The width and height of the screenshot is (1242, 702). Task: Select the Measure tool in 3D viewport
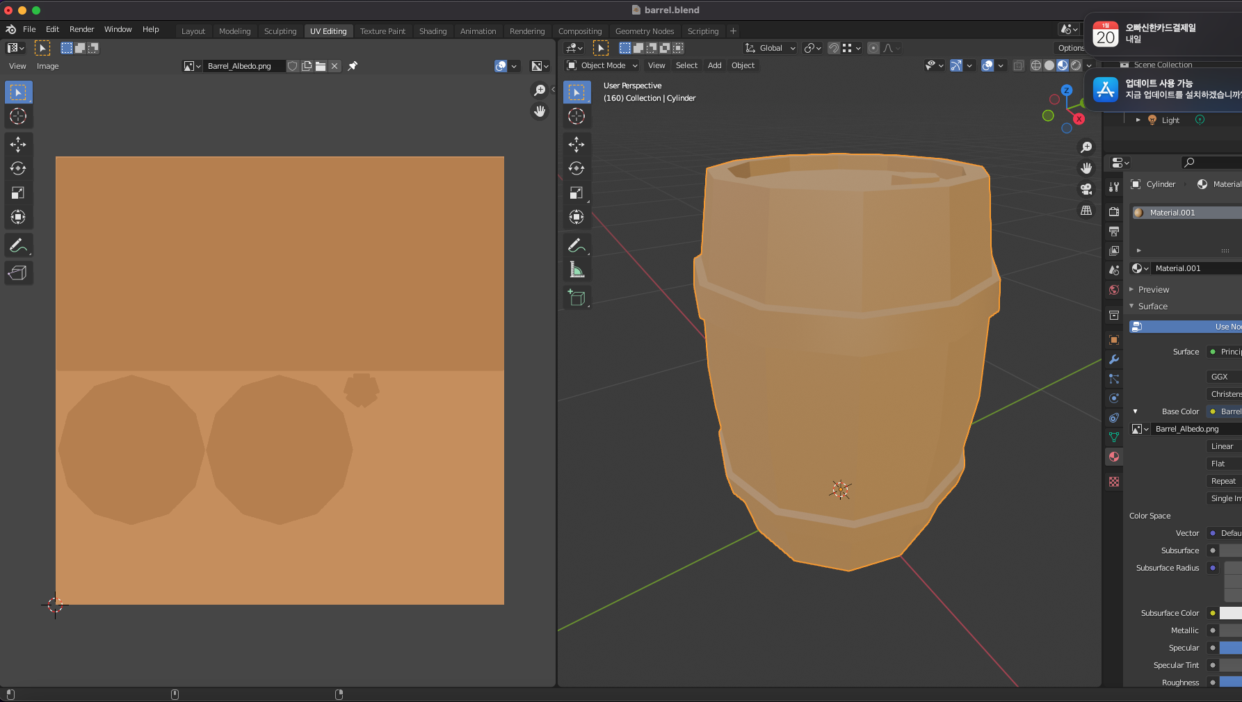[x=576, y=270]
